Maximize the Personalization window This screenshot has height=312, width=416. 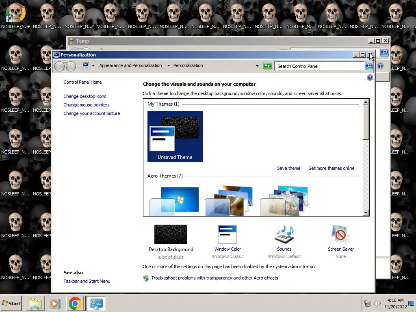click(x=363, y=55)
